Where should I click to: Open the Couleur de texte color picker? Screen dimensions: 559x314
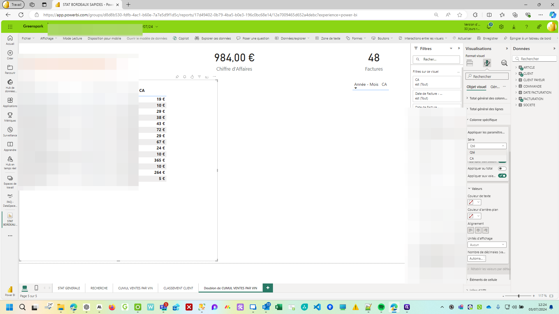coord(474,202)
